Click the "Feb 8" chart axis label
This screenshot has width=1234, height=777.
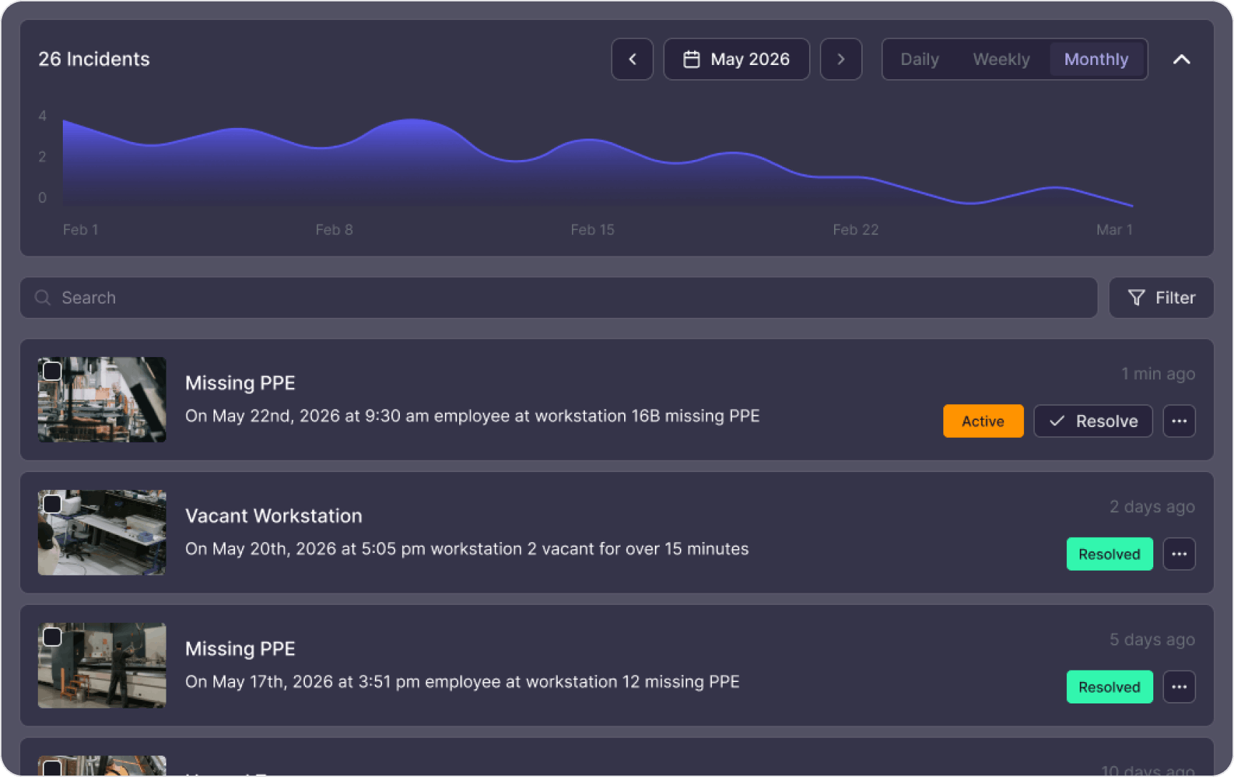(x=334, y=230)
